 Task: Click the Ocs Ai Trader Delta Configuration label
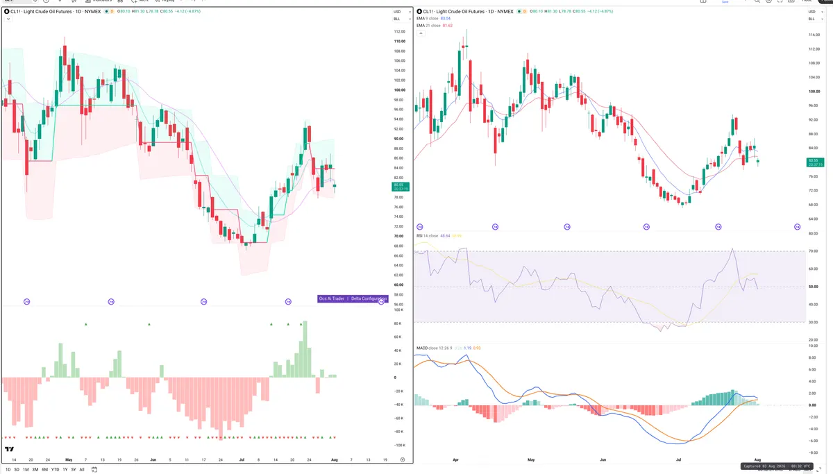pyautogui.click(x=352, y=298)
